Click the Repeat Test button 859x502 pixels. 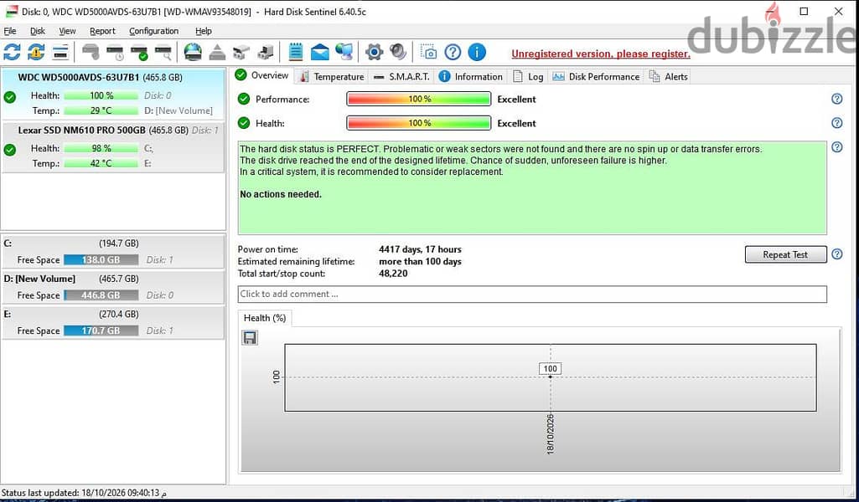click(785, 254)
